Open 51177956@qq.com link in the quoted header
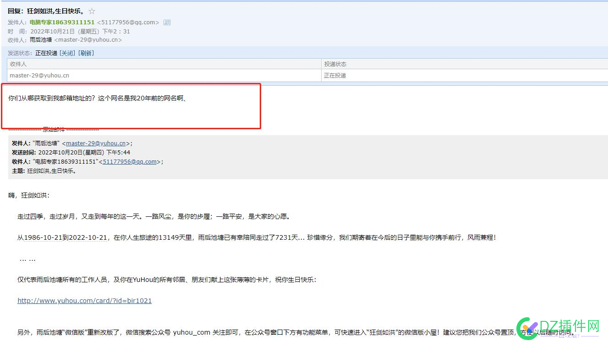 pyautogui.click(x=130, y=161)
